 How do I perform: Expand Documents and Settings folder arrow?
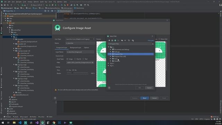[111, 49]
